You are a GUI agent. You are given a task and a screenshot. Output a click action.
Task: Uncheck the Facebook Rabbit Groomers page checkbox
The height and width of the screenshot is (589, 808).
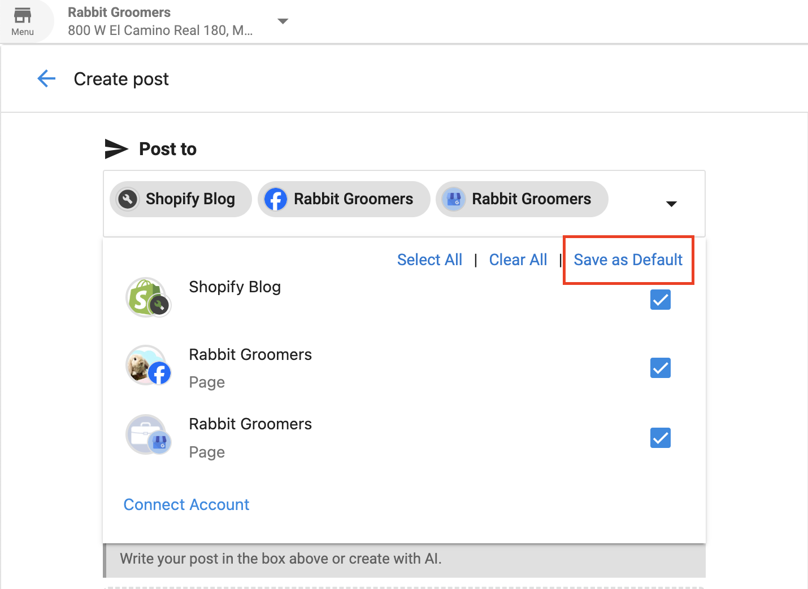(660, 368)
